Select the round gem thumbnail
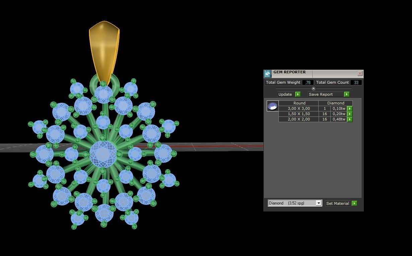 click(x=272, y=106)
